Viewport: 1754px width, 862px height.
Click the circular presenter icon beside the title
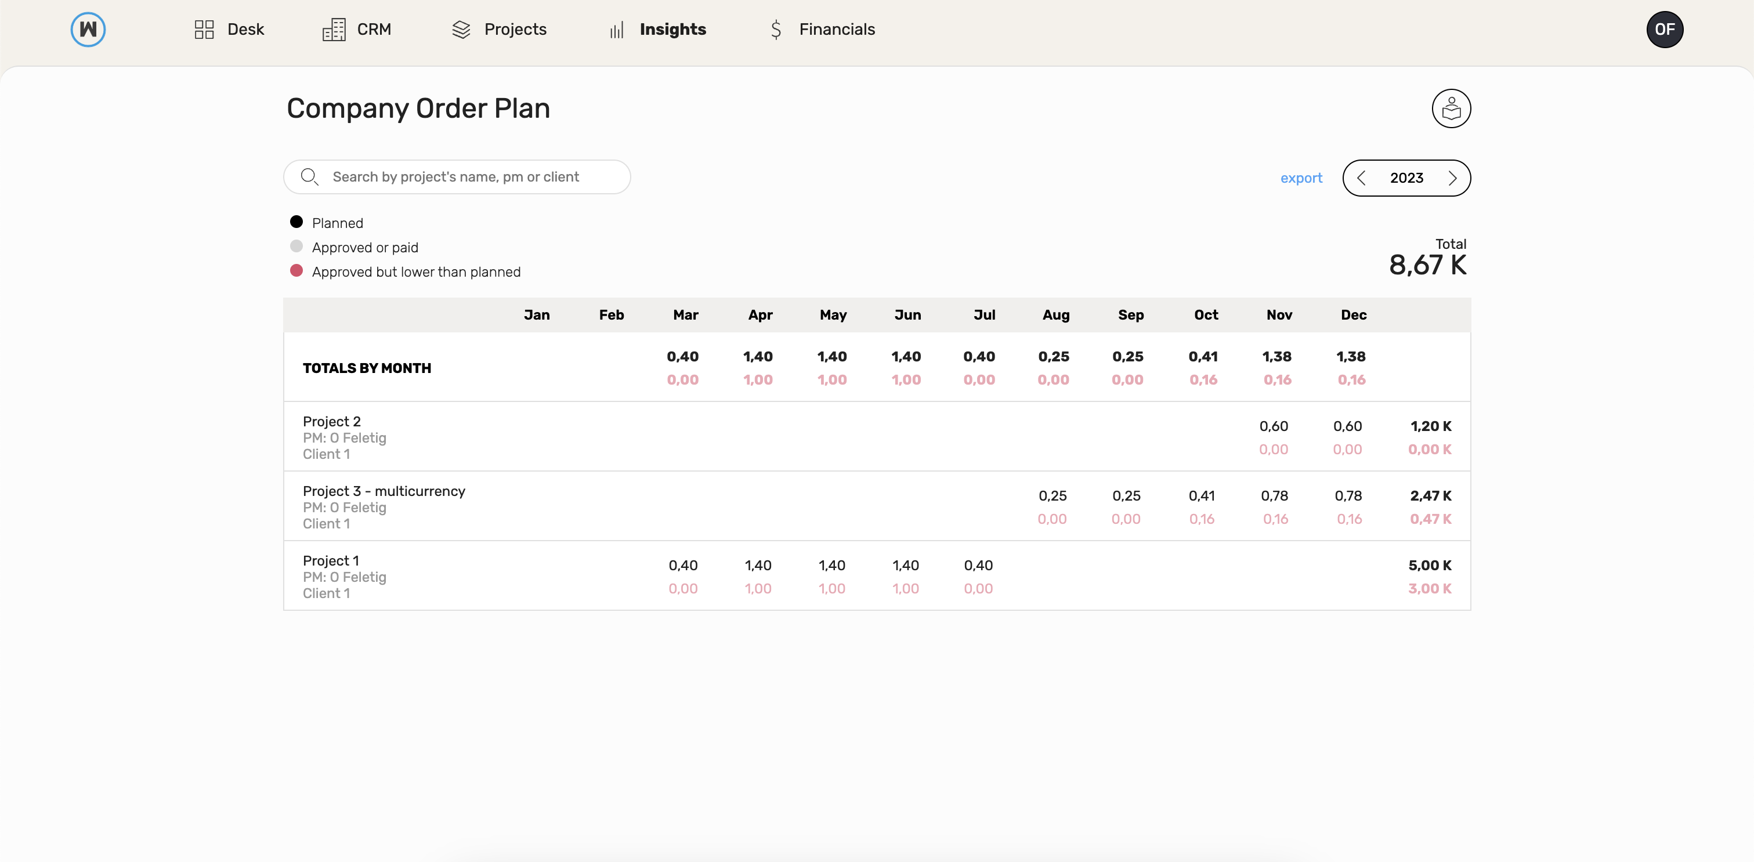click(x=1451, y=108)
